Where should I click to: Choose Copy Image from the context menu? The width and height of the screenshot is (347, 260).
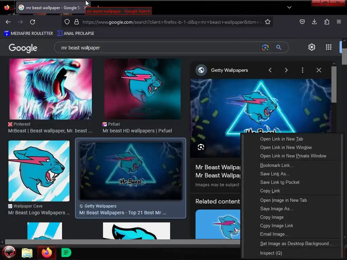(272, 217)
